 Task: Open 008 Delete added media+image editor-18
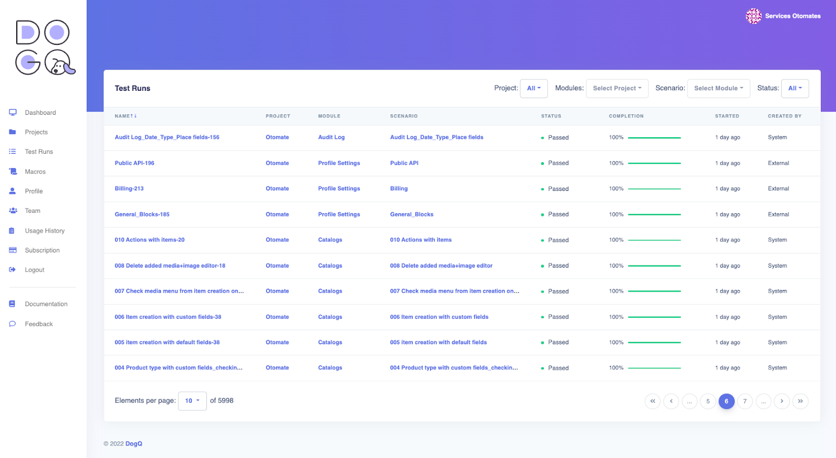170,266
